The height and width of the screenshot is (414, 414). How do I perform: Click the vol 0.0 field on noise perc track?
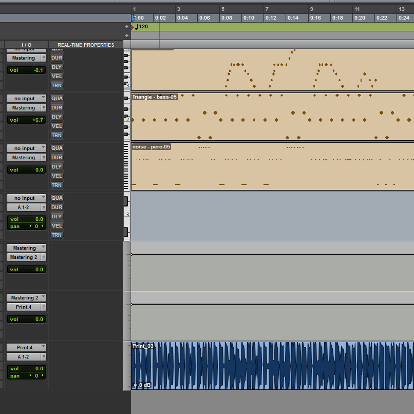[x=26, y=170]
